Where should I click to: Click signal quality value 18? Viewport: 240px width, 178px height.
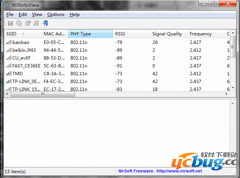pos(155,89)
